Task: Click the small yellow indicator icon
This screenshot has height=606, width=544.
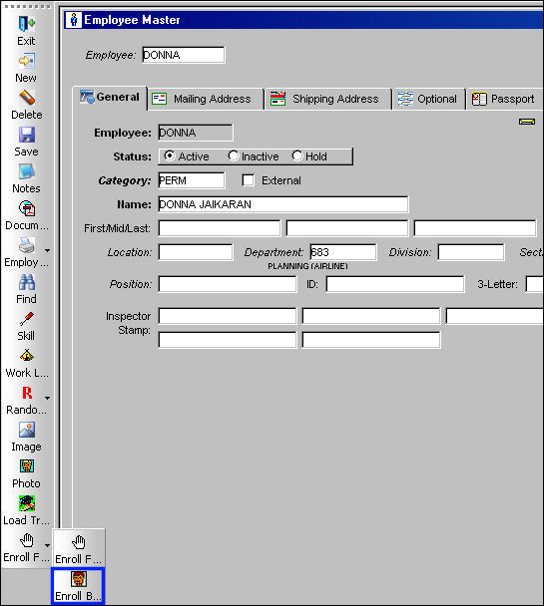Action: (x=527, y=123)
